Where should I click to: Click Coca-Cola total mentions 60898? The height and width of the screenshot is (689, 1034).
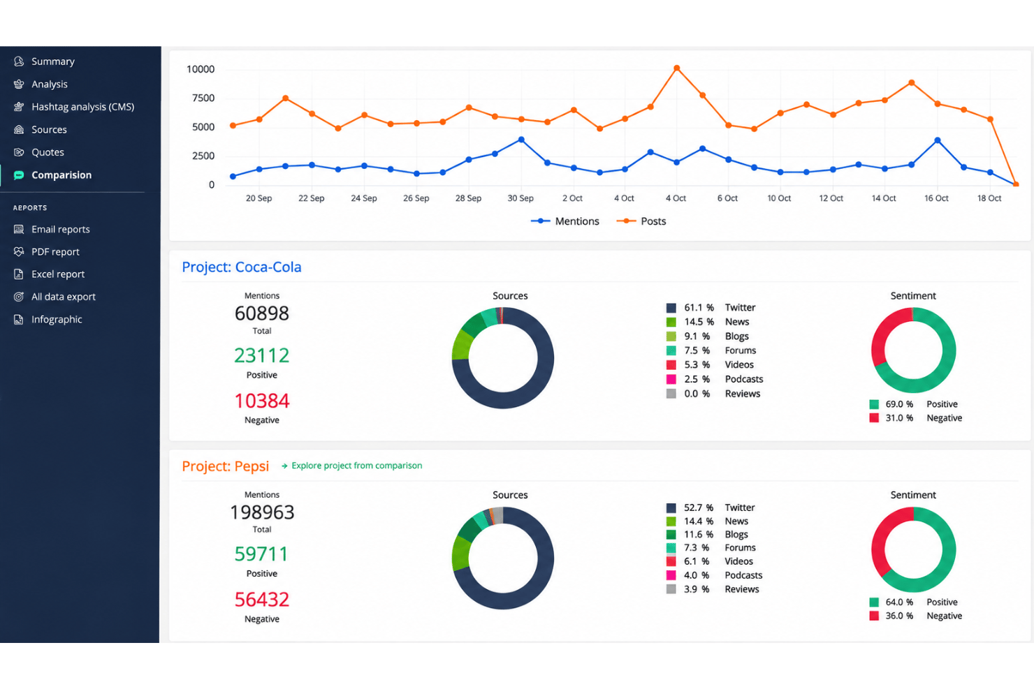[x=262, y=313]
